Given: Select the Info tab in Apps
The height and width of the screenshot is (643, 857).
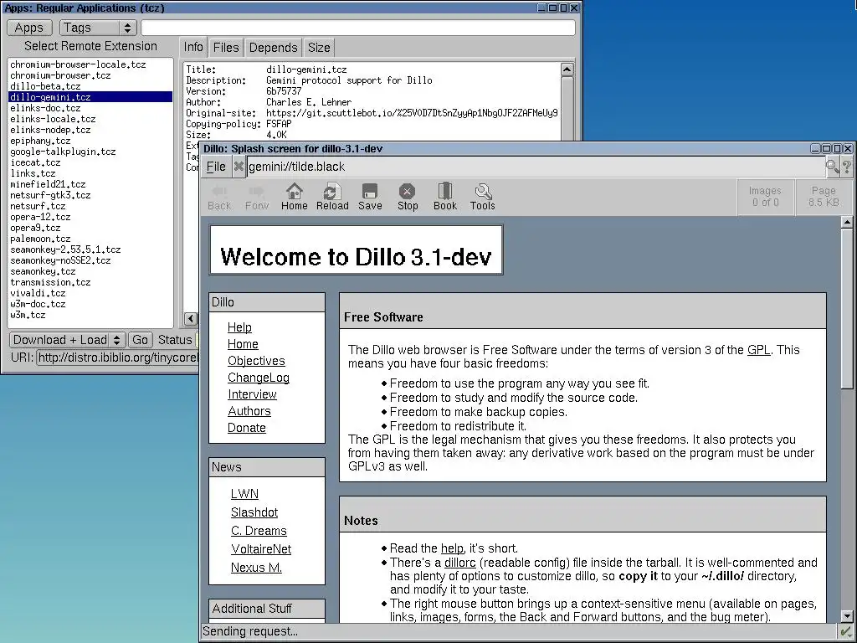Looking at the screenshot, I should click(x=193, y=47).
